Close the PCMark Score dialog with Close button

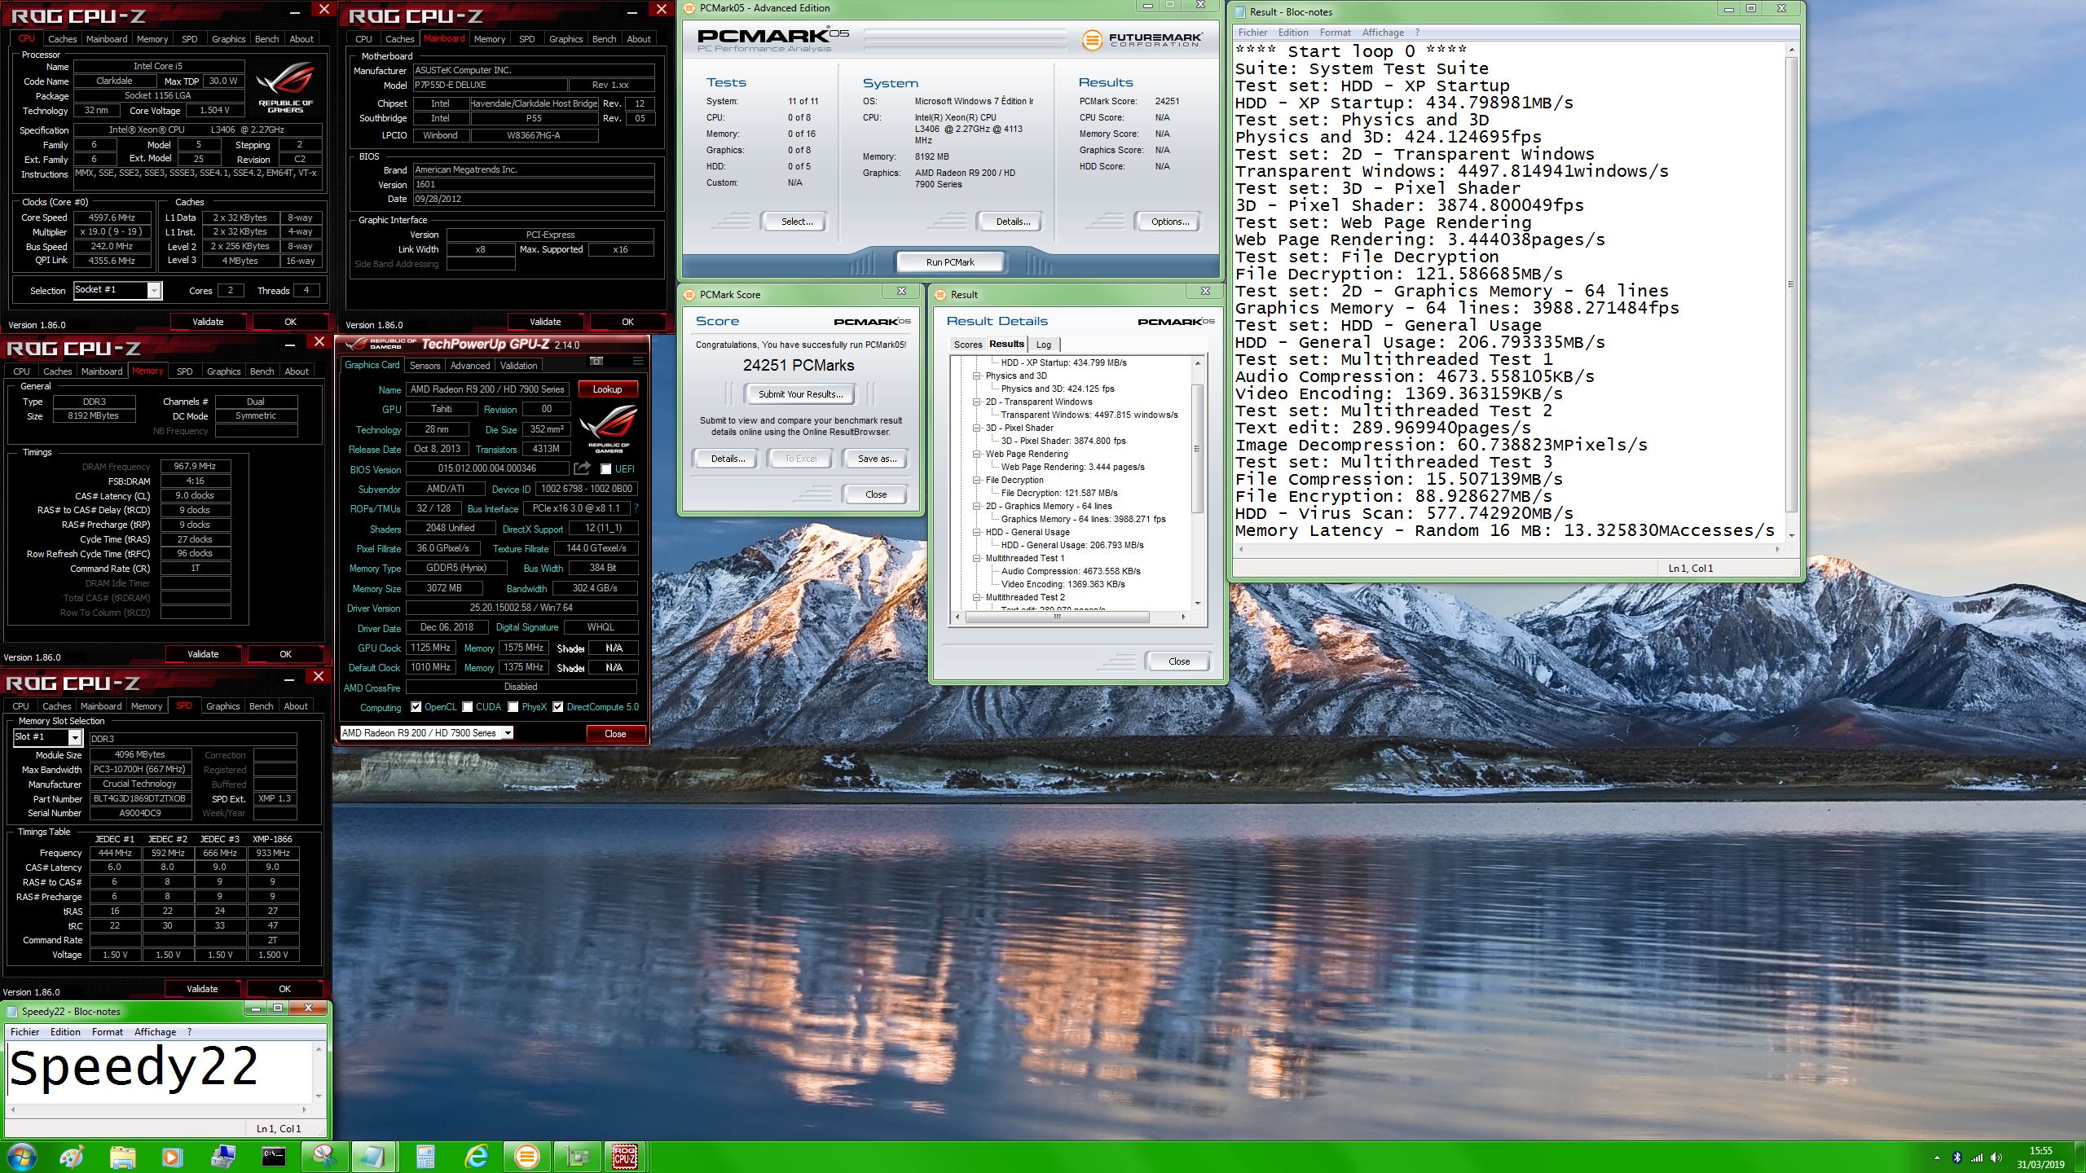pos(876,494)
